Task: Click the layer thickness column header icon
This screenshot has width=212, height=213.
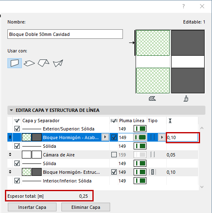Action: tap(170, 121)
